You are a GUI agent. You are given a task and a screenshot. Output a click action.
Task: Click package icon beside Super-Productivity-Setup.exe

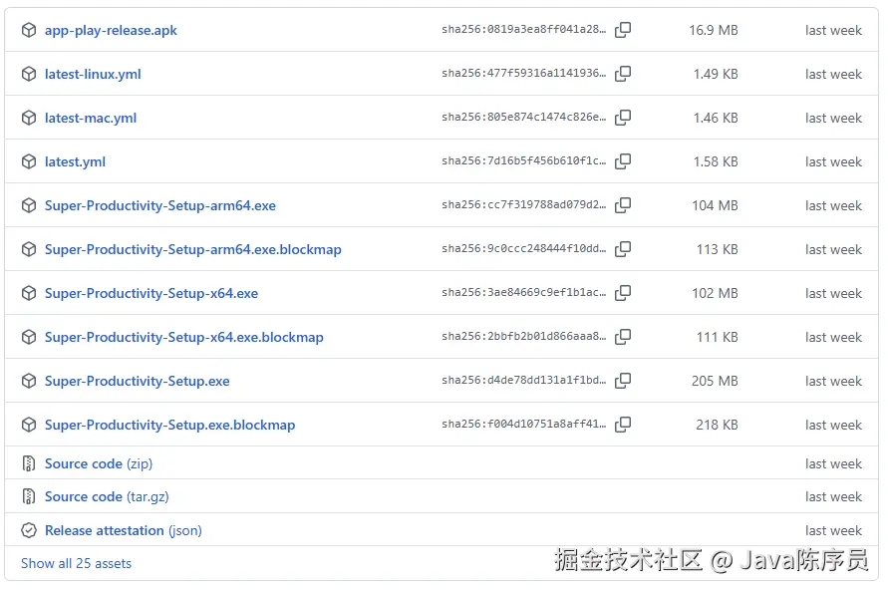(29, 381)
